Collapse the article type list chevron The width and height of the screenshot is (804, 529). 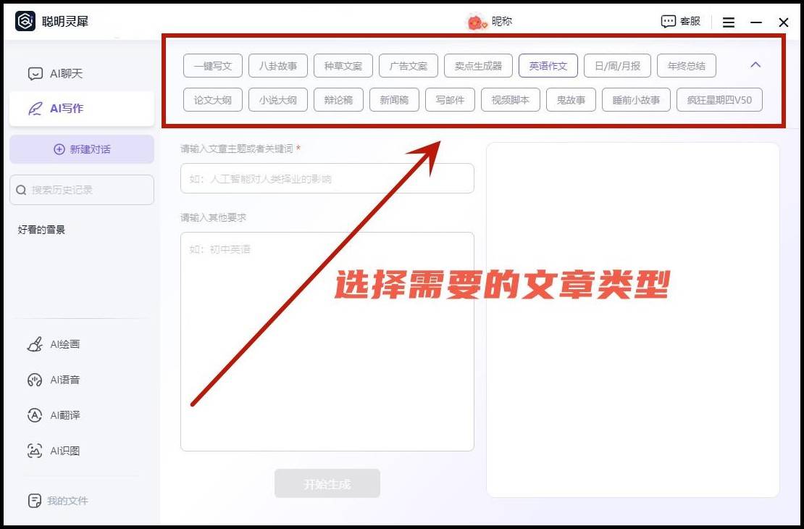pos(755,65)
